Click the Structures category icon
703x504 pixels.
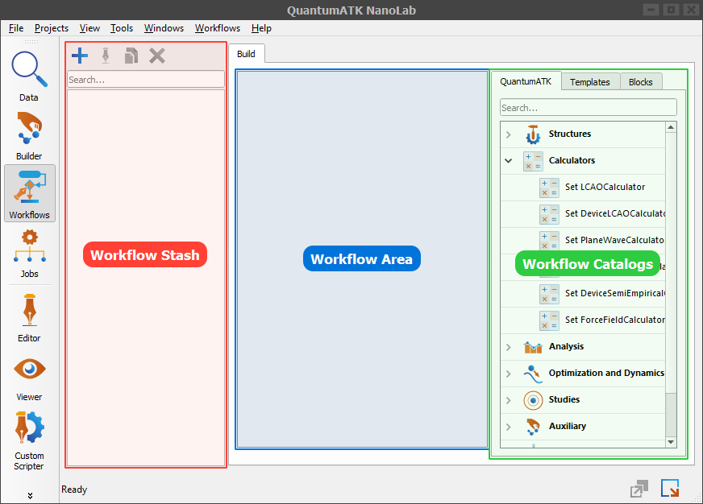[533, 134]
